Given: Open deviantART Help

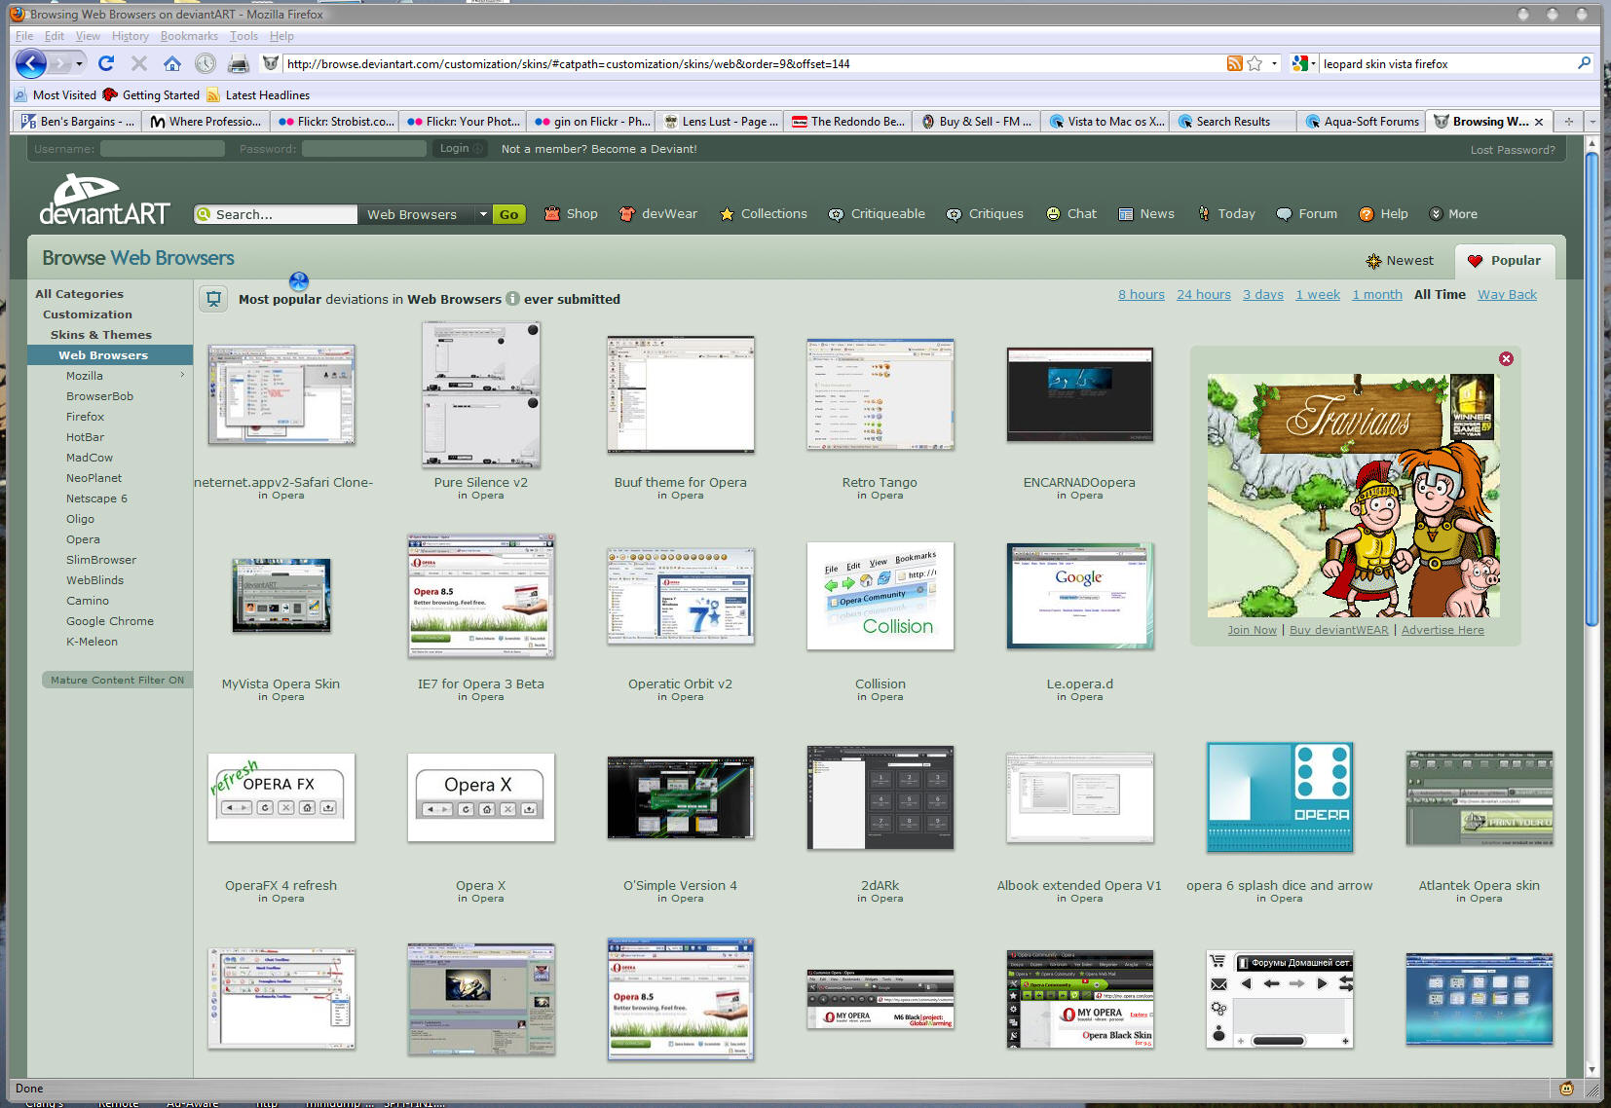Looking at the screenshot, I should [x=1383, y=214].
